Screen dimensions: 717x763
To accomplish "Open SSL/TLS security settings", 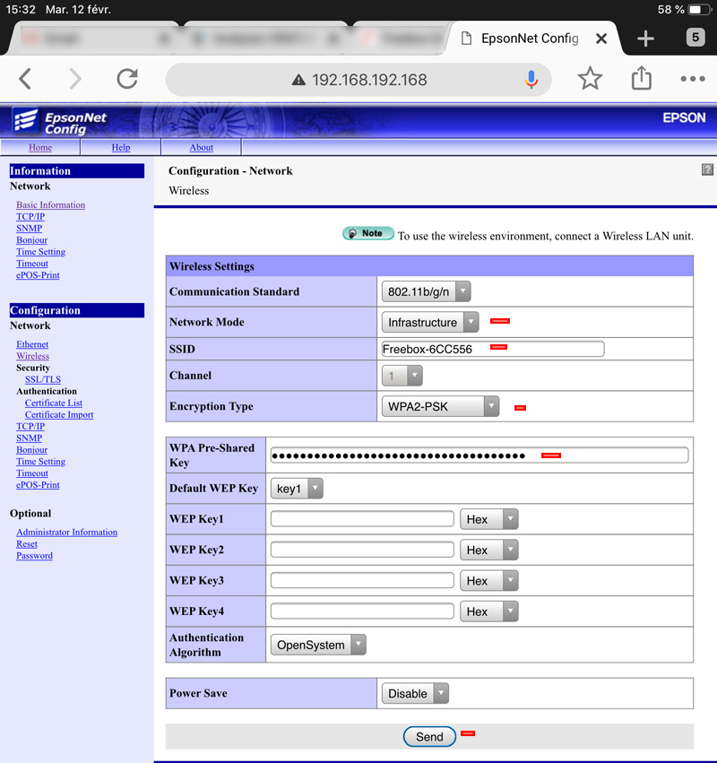I will [x=43, y=379].
